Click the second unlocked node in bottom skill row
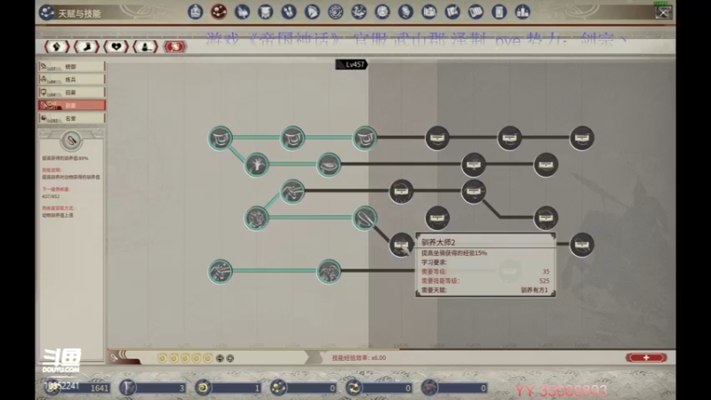Viewport: 711px width, 400px height. 329,272
